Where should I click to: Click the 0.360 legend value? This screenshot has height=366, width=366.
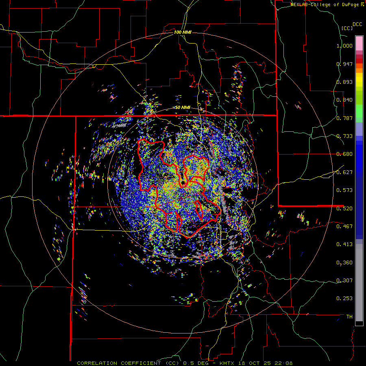(x=344, y=263)
